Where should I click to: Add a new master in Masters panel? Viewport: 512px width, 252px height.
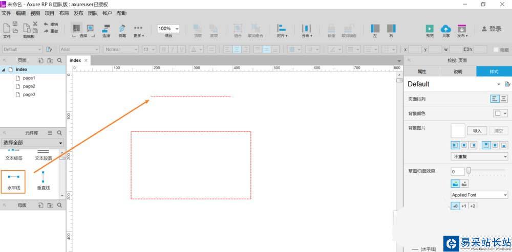(40, 205)
